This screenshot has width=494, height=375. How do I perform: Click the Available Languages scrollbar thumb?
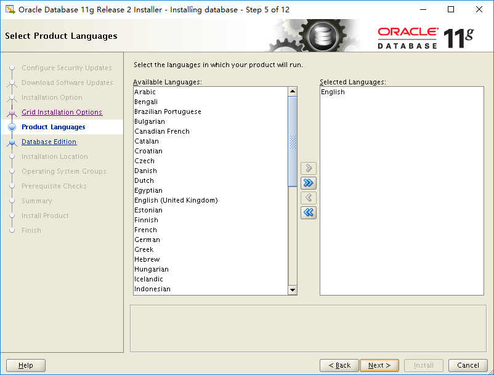click(293, 142)
